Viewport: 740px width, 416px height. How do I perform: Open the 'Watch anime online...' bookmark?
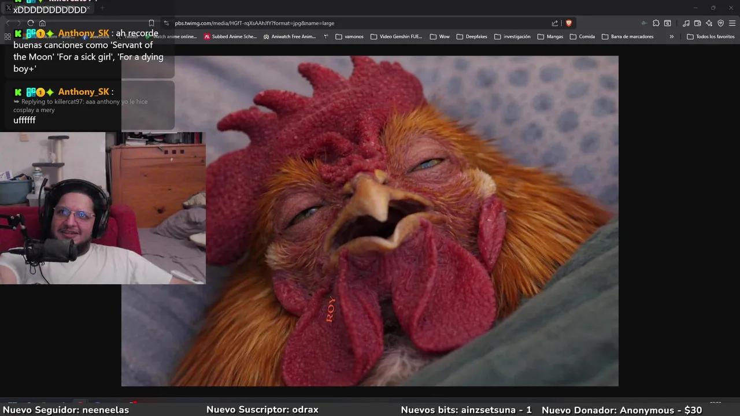(x=171, y=36)
